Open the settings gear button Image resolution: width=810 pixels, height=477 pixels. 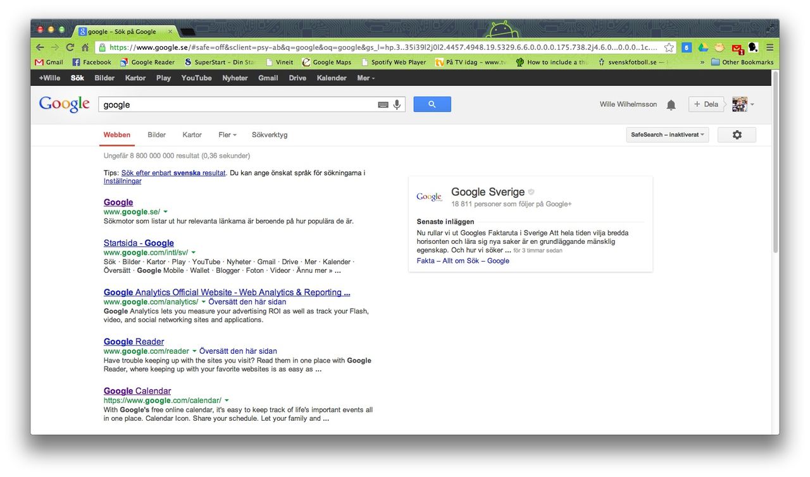[x=737, y=135]
